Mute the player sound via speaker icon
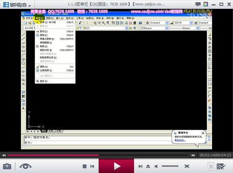The image size is (233, 173). [156, 166]
